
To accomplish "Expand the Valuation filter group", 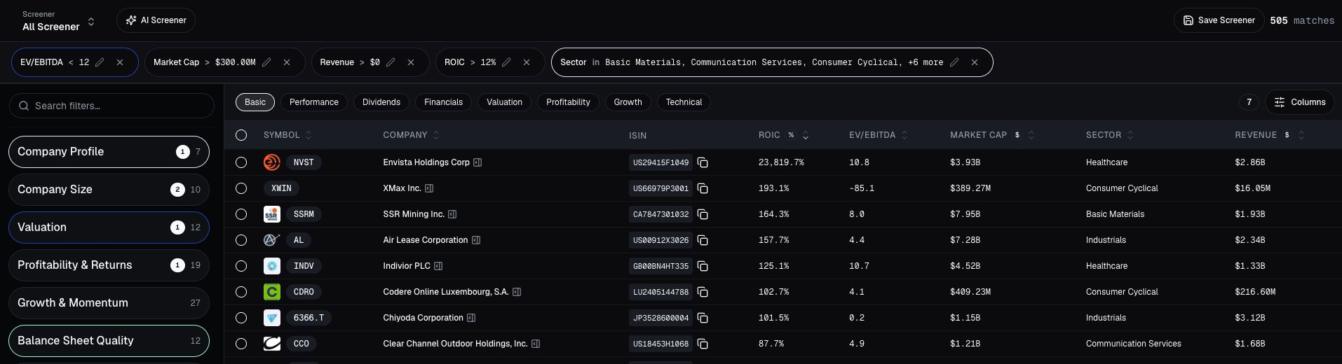I will (109, 227).
